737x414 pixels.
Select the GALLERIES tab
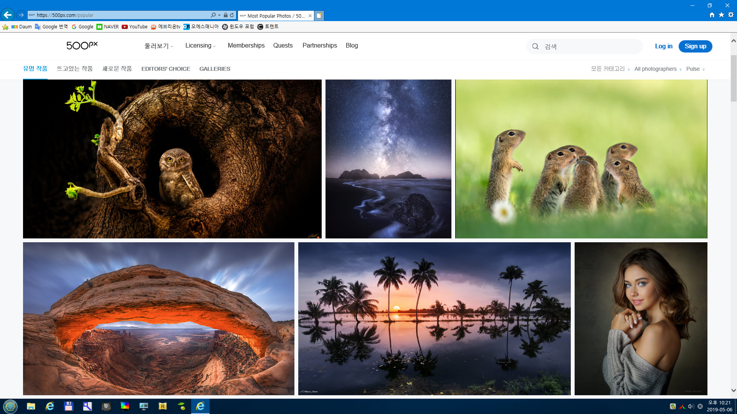(x=215, y=69)
